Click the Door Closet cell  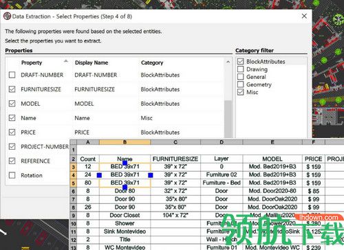click(x=125, y=215)
